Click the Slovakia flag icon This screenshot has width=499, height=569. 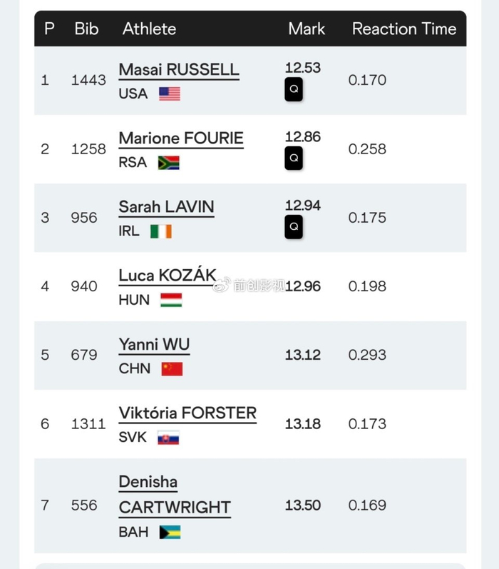(168, 438)
